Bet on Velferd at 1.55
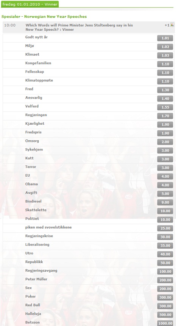The width and height of the screenshot is (176, 326). [165, 107]
